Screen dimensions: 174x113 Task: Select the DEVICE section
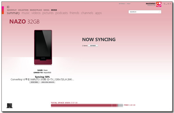coord(54,10)
